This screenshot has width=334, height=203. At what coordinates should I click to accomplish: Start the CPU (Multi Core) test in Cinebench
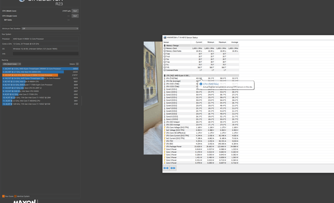75,11
